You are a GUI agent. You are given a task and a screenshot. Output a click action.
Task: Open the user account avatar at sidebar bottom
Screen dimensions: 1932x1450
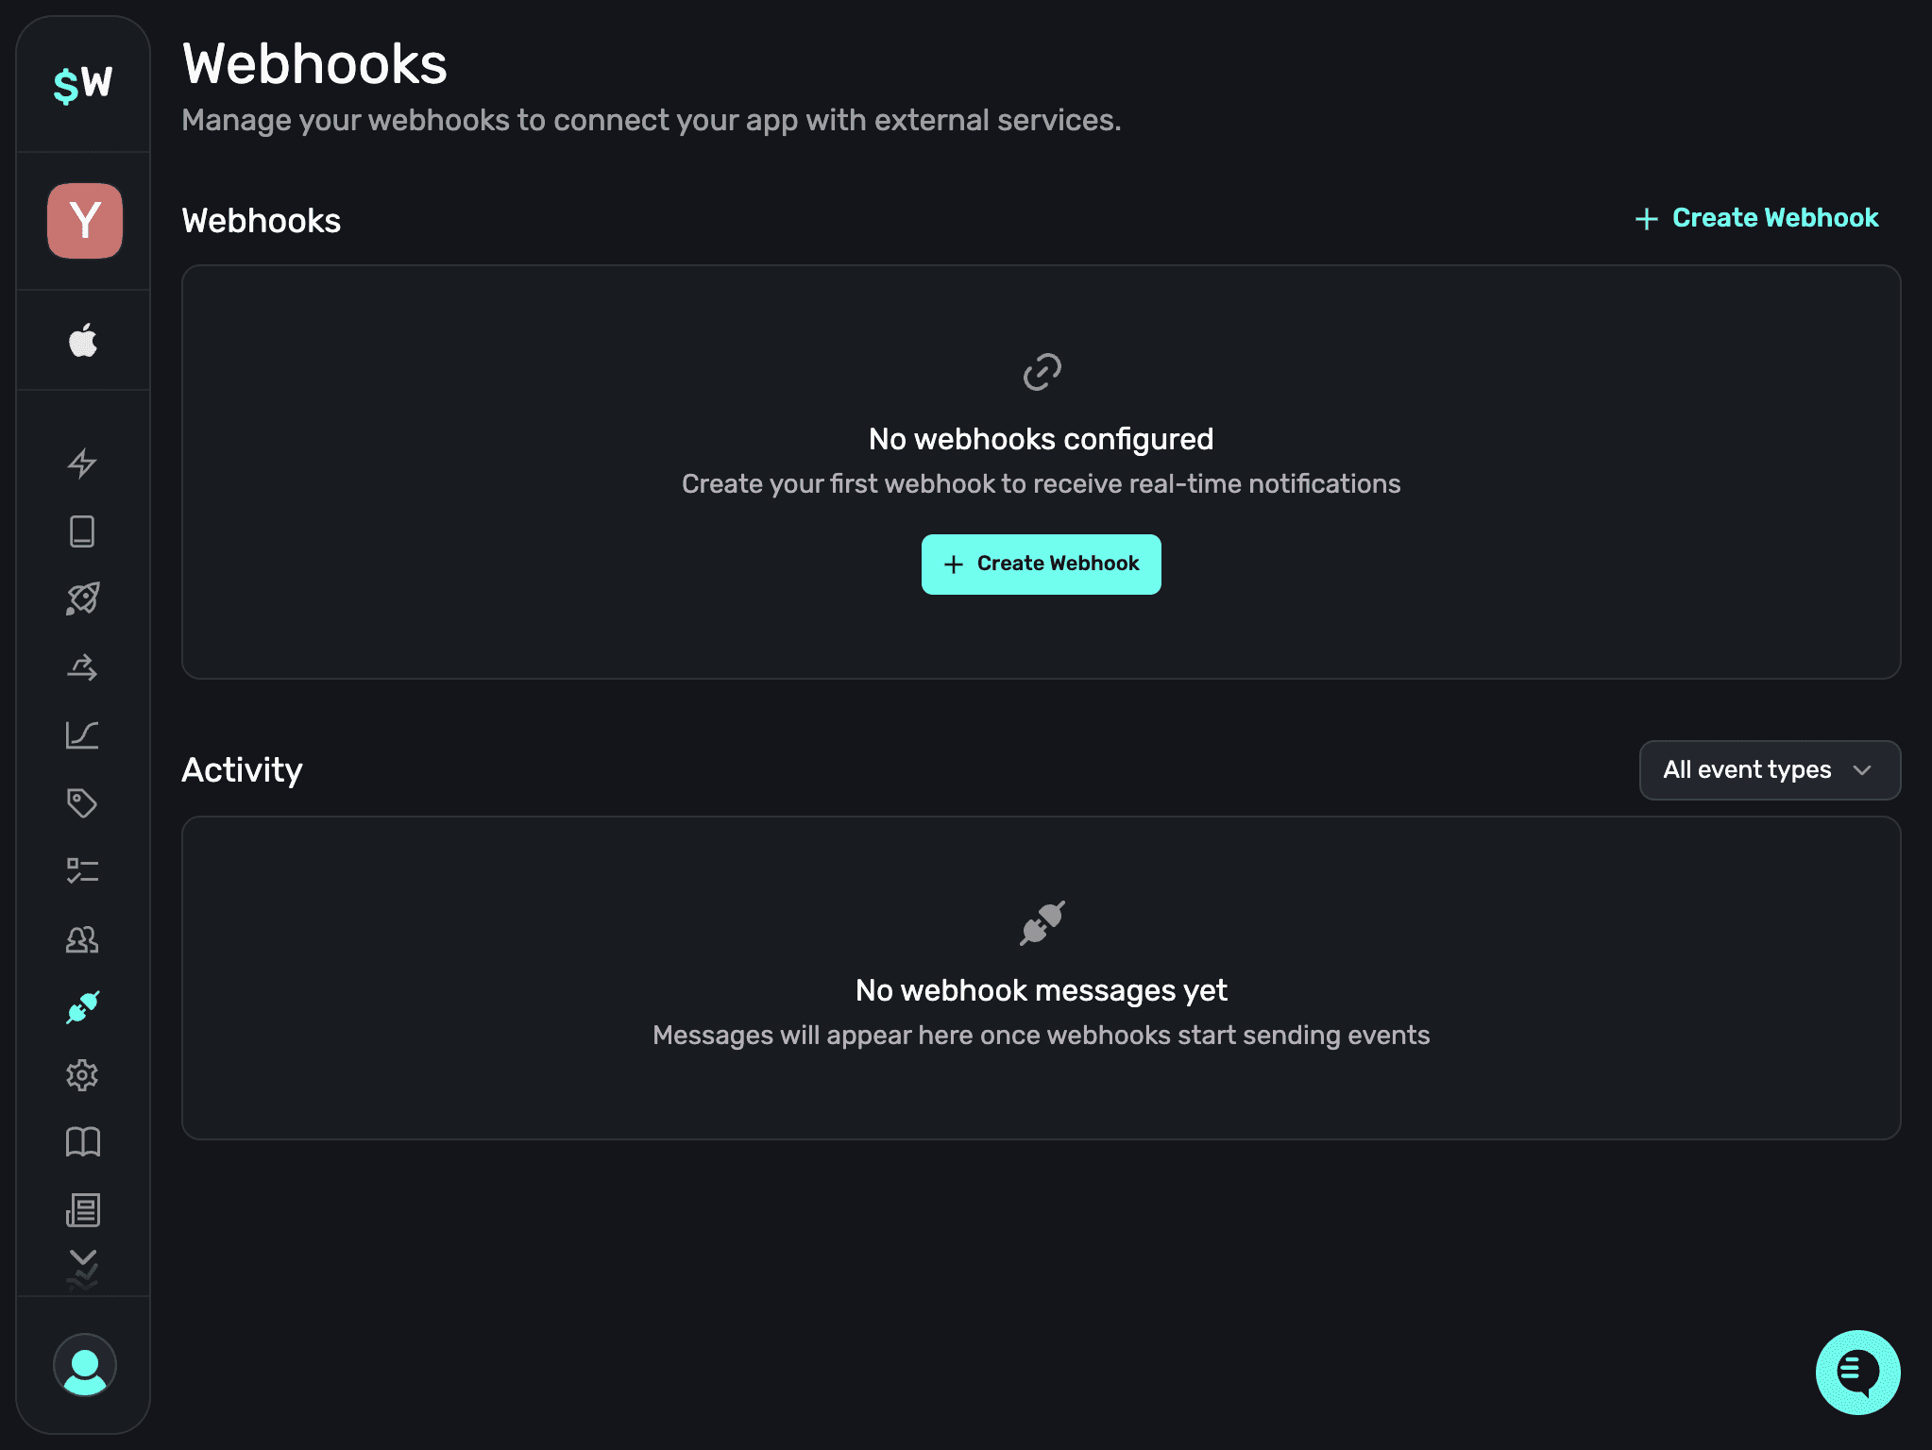[83, 1365]
